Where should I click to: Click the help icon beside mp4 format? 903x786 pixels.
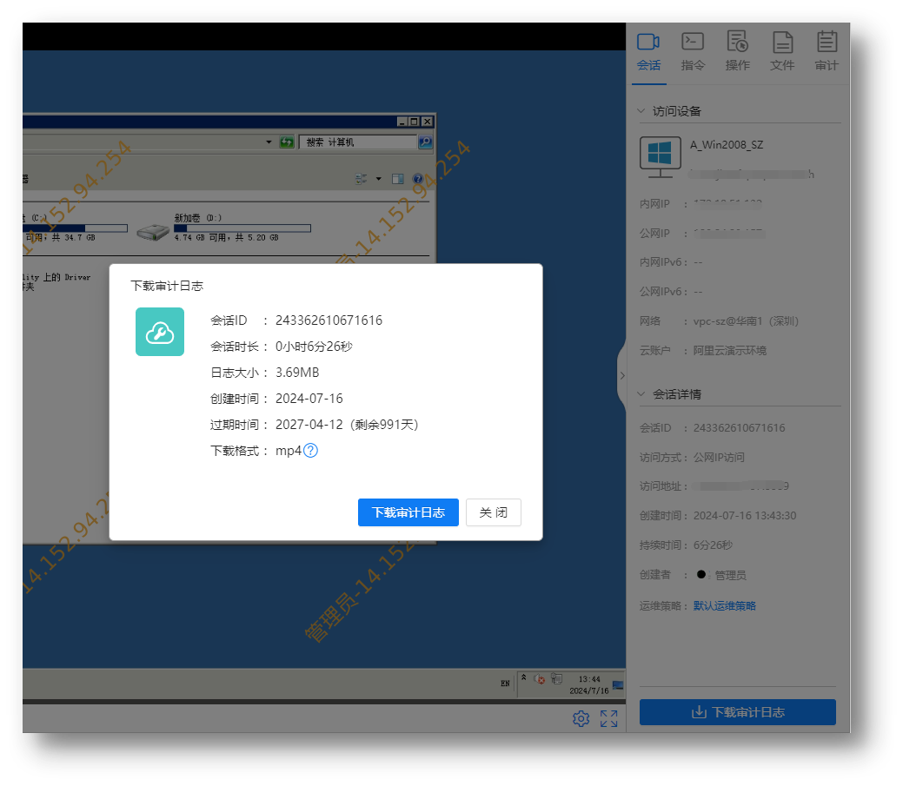click(310, 451)
